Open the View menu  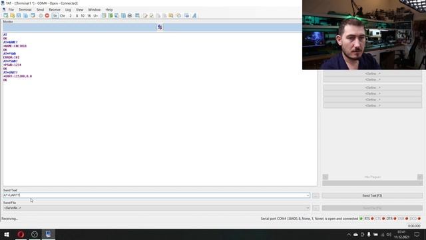[x=80, y=9]
